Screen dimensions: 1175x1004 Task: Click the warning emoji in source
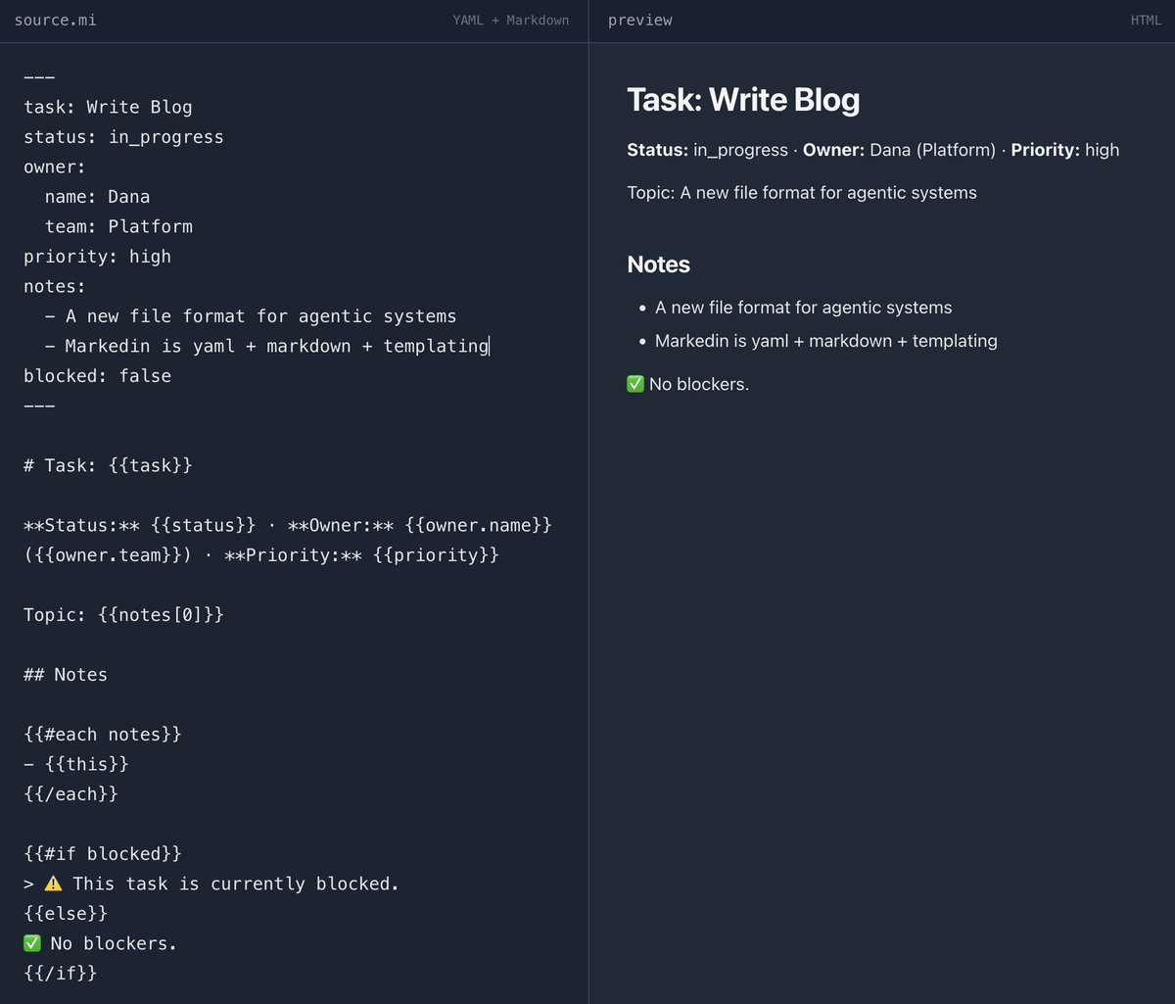point(53,884)
